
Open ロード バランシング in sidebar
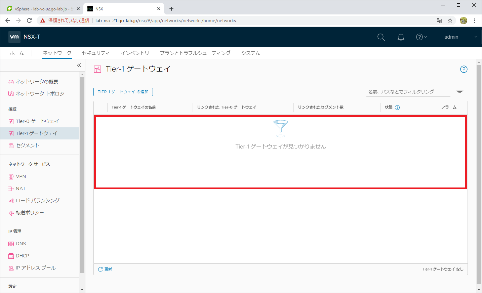(x=38, y=201)
